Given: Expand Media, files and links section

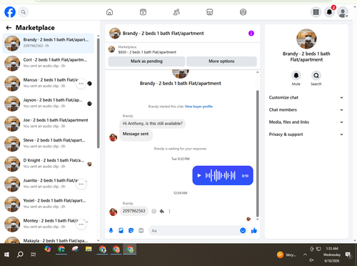Looking at the screenshot, I should [306, 122].
